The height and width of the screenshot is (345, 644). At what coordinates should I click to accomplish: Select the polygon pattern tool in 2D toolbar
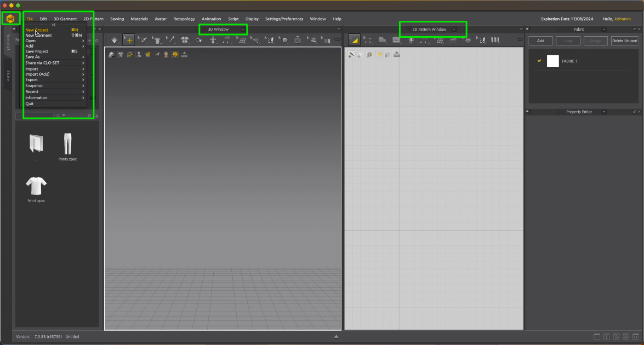pyautogui.click(x=383, y=40)
